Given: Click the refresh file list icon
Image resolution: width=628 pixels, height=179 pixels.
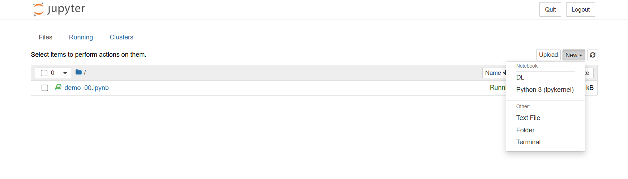Looking at the screenshot, I should (x=593, y=55).
